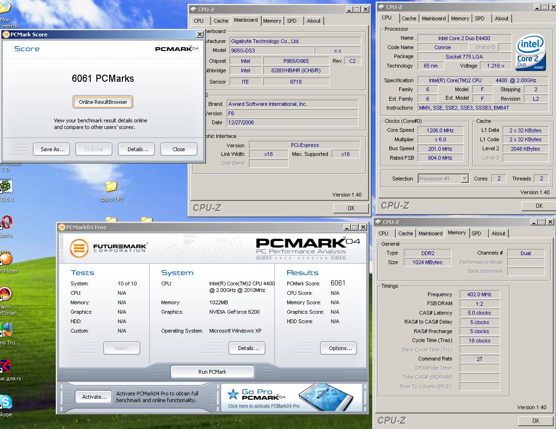Click the PCMark Score window title icon
Viewport: 556px width, 429px height.
click(6, 34)
